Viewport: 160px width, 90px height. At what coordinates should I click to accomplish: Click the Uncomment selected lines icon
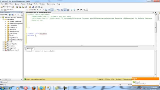(x=74, y=10)
